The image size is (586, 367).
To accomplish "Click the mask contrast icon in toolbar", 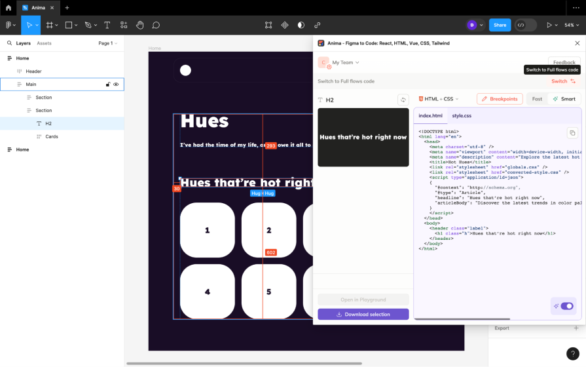I will point(301,25).
